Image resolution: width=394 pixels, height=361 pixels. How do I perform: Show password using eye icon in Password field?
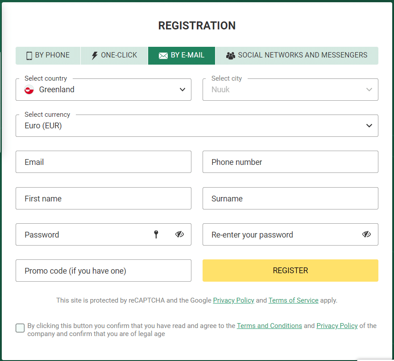point(179,234)
